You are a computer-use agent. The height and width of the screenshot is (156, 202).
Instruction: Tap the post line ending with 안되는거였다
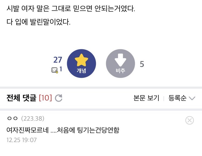[x=71, y=10]
